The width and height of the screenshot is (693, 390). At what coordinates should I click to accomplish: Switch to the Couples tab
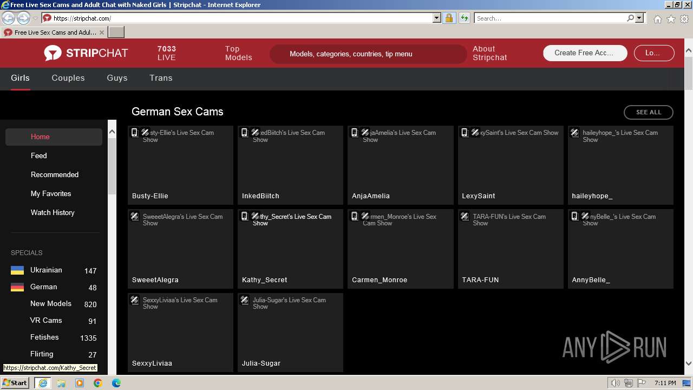tap(68, 78)
